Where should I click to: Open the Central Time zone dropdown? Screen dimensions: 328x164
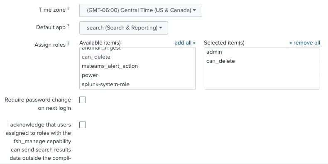(x=141, y=10)
